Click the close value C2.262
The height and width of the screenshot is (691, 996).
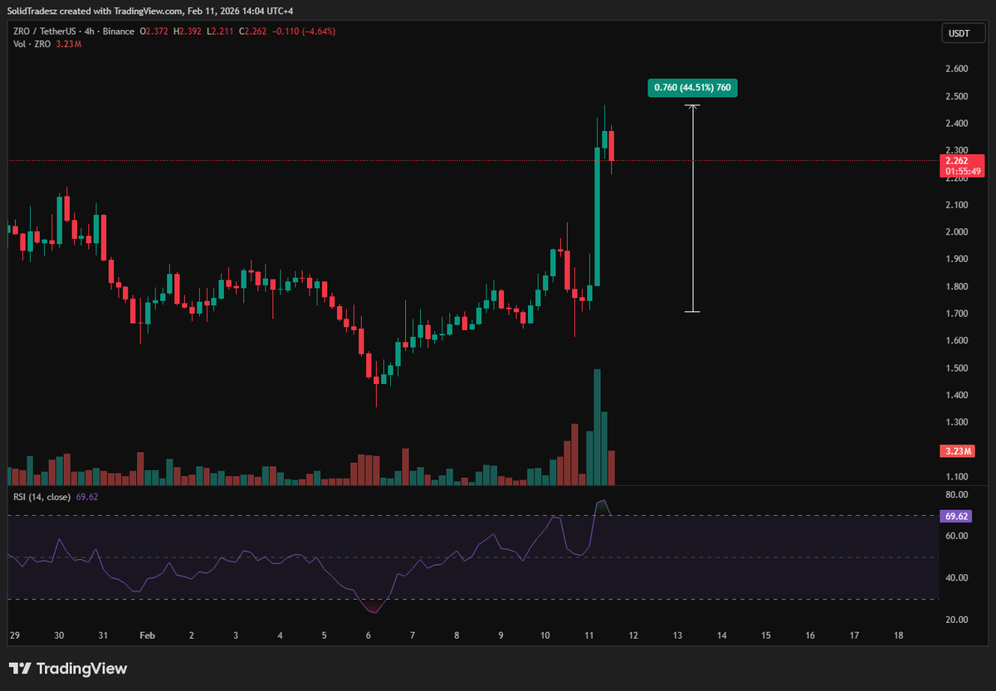(x=251, y=32)
